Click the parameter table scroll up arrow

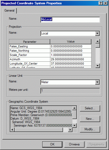(x=98, y=41)
